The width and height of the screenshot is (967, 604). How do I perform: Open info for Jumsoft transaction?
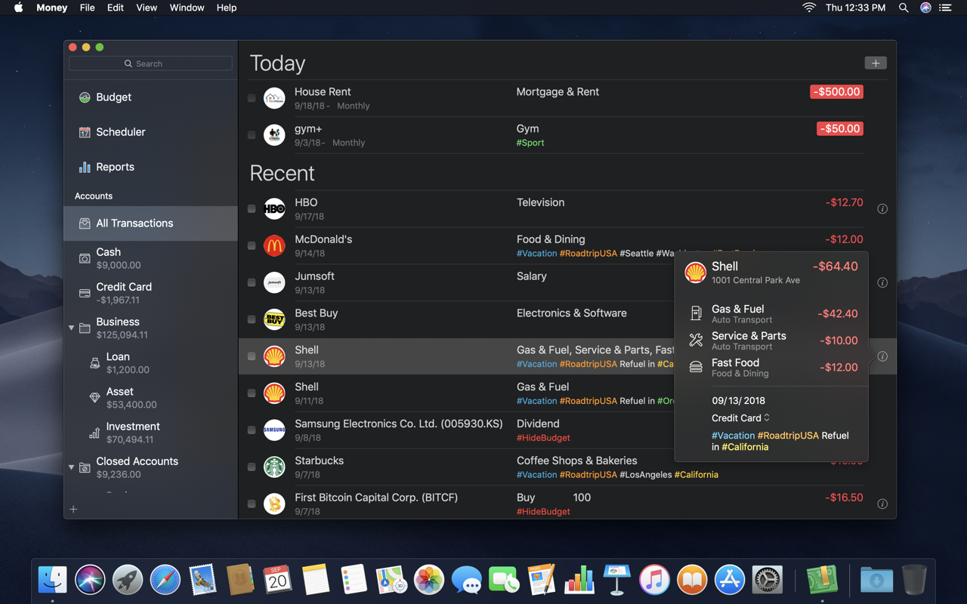click(x=882, y=282)
